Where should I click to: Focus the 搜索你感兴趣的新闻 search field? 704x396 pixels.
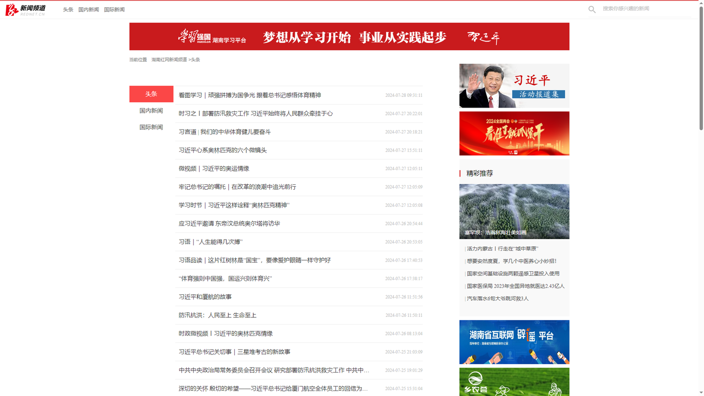[x=645, y=9]
